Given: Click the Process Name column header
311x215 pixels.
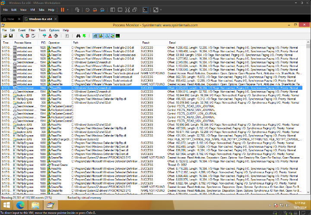Looking at the screenshot, I should (x=25, y=43).
